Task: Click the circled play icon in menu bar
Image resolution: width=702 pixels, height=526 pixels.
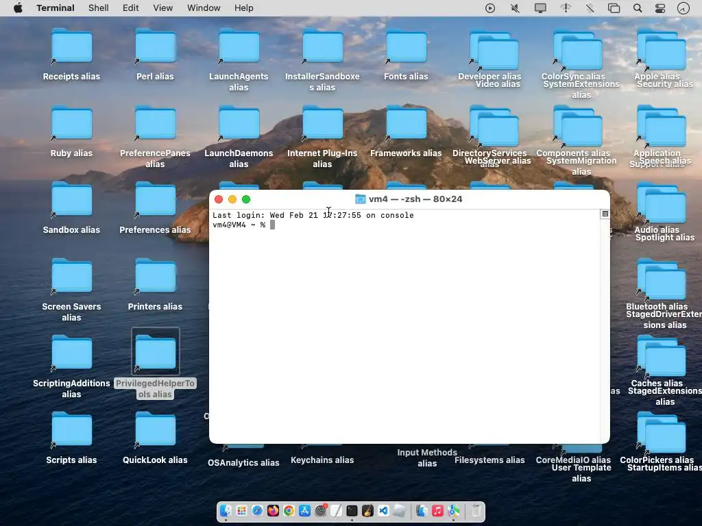Action: [x=490, y=8]
